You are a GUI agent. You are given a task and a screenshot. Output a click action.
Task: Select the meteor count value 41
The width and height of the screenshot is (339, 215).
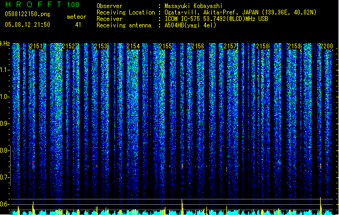point(78,25)
